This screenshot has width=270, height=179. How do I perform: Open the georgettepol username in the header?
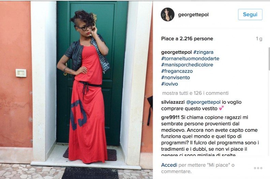pos(193,15)
